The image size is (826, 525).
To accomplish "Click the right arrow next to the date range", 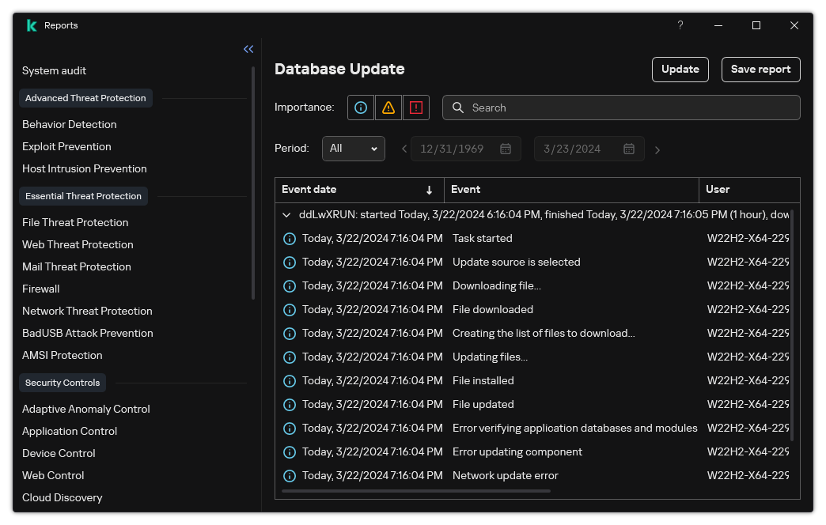I will (657, 149).
